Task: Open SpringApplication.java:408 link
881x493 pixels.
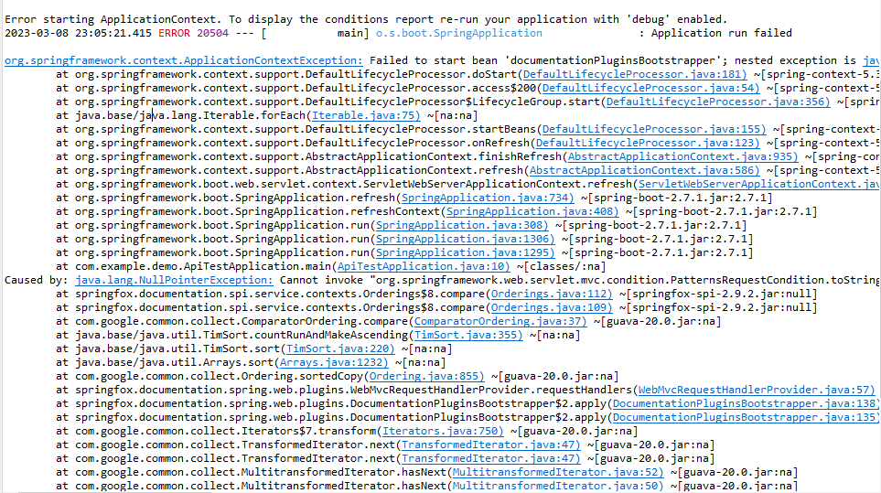Action: [x=532, y=211]
